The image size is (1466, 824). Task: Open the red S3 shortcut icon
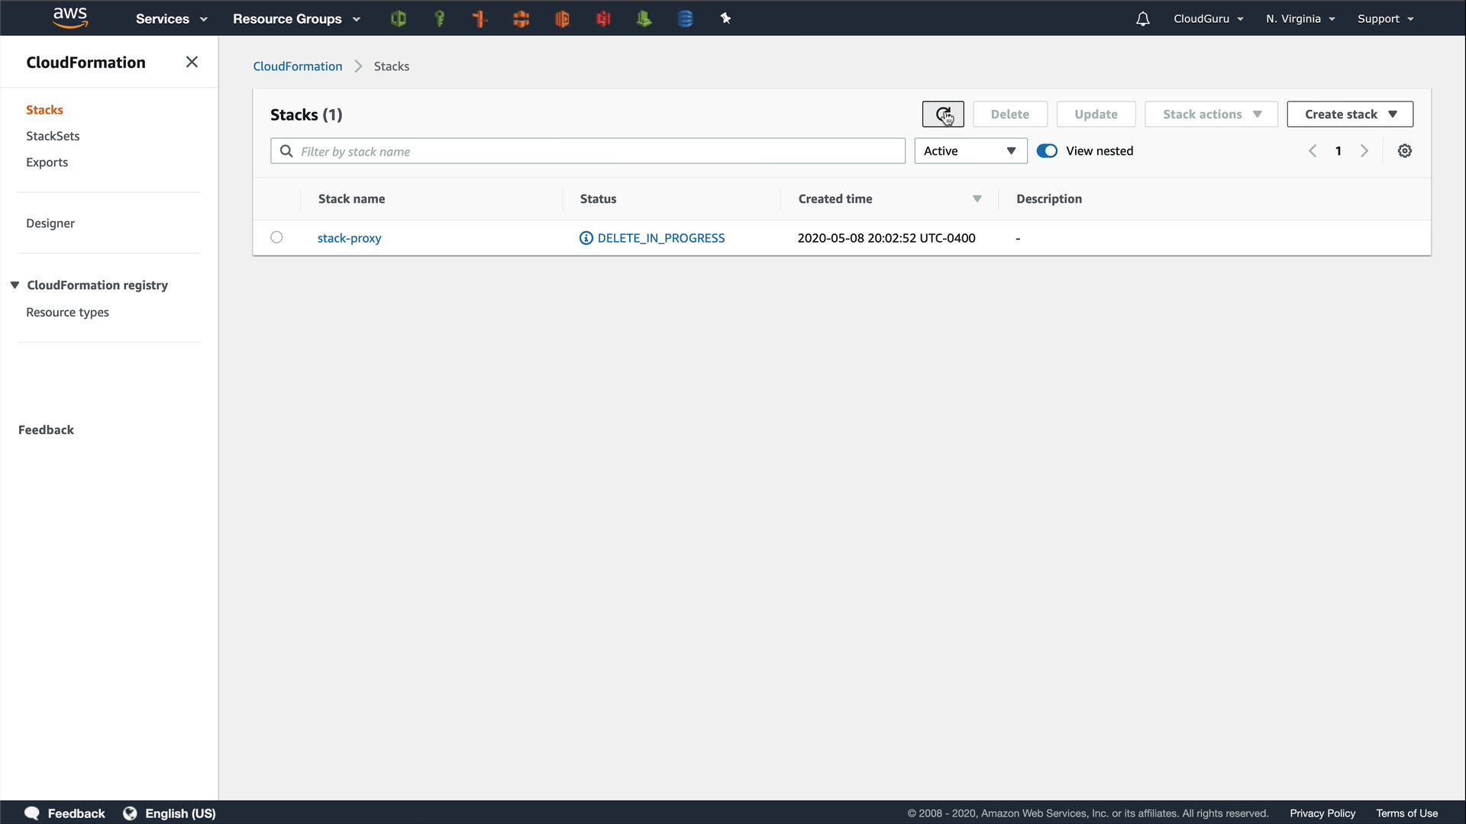pos(603,19)
